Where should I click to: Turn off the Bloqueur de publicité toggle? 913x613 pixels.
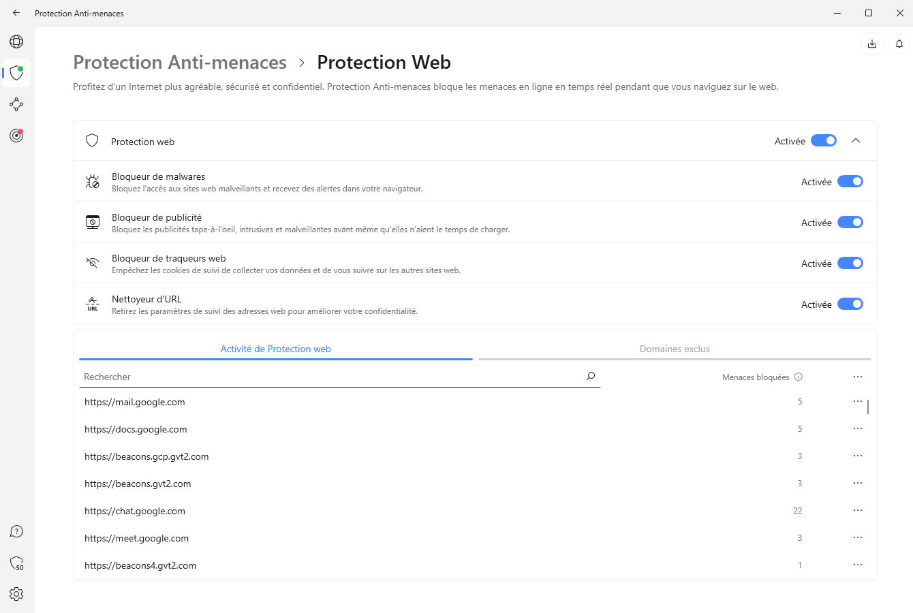850,223
